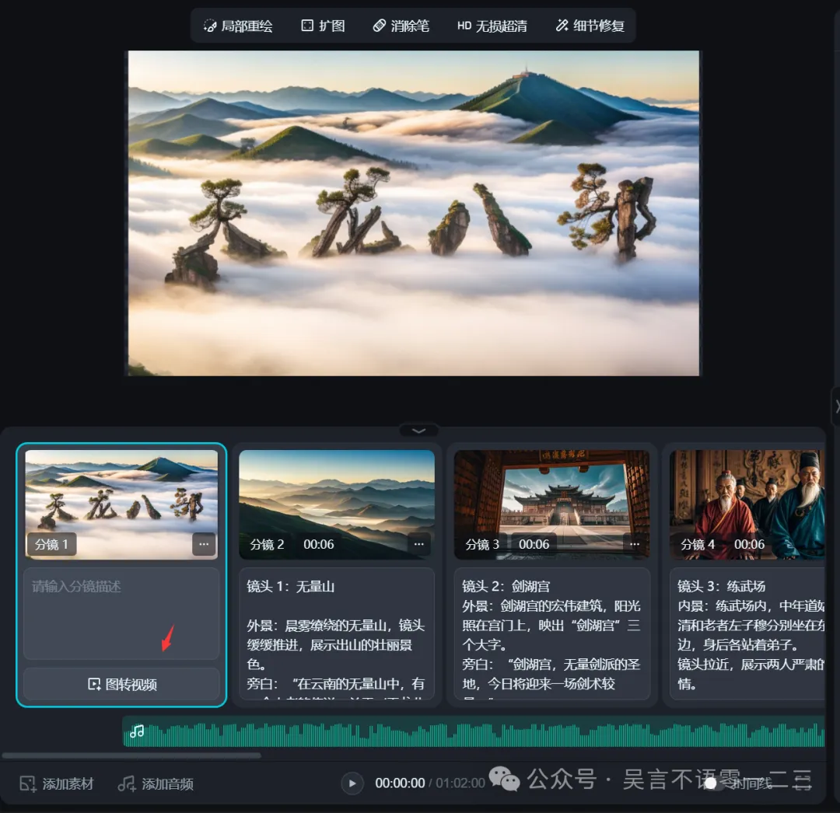Click the 图转视频 button

point(121,684)
